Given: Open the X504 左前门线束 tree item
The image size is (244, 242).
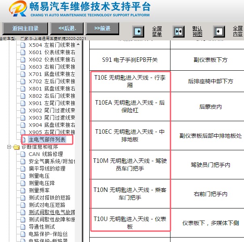Looking at the screenshot, I should click(52, 45).
